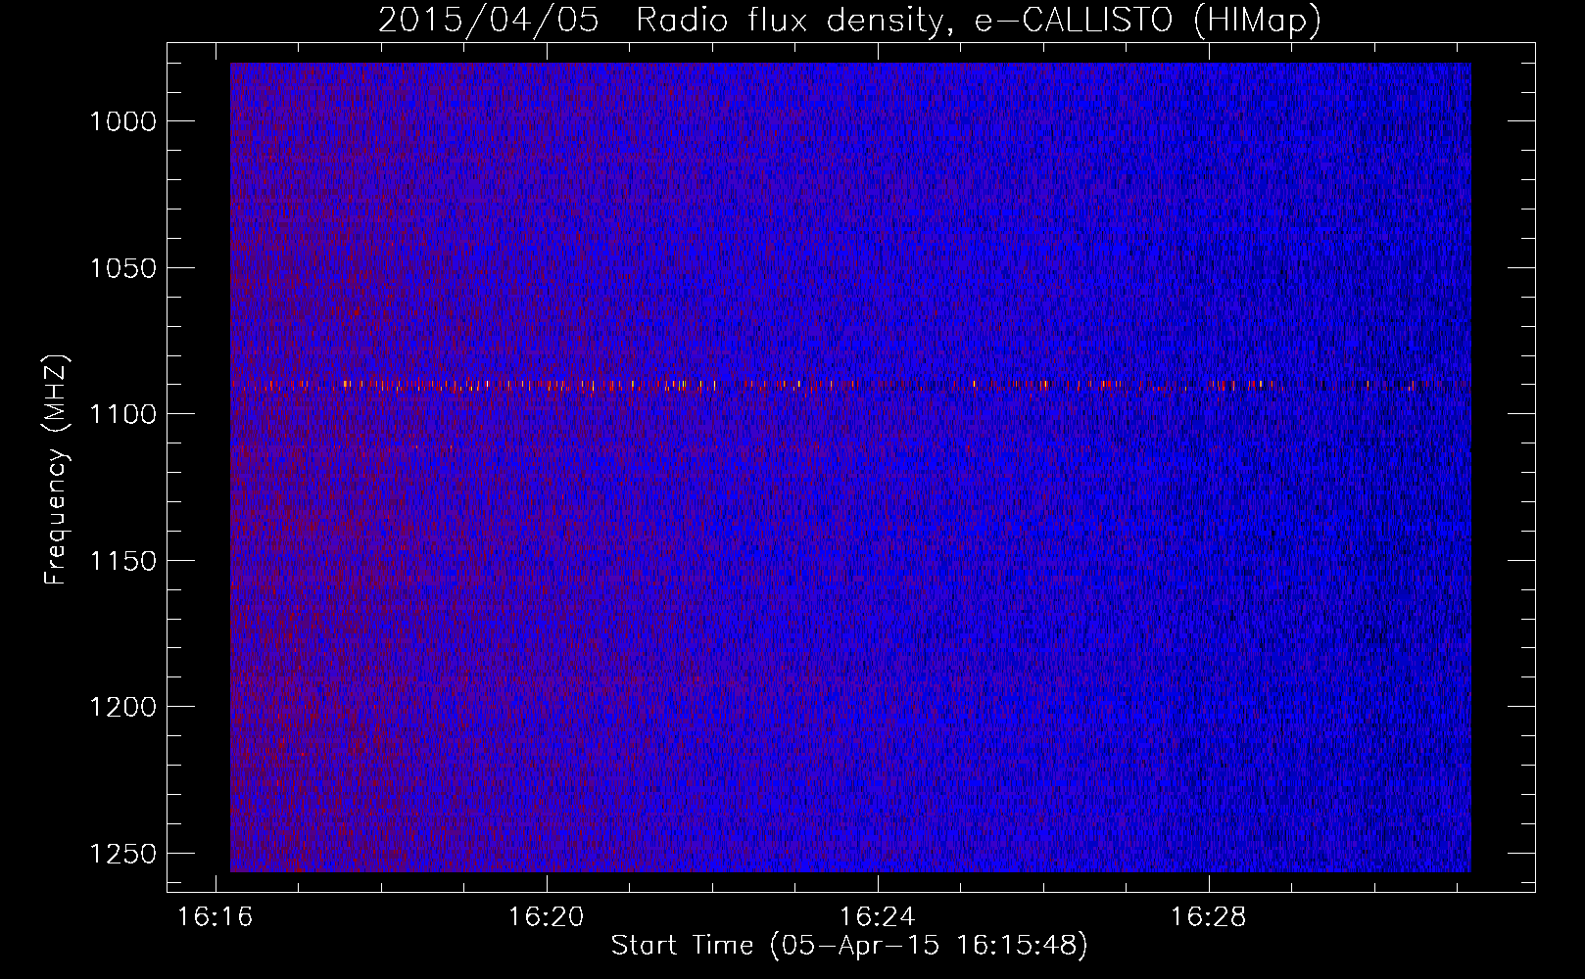Click the 1000 frequency tick label
This screenshot has height=979, width=1585.
pyautogui.click(x=122, y=121)
